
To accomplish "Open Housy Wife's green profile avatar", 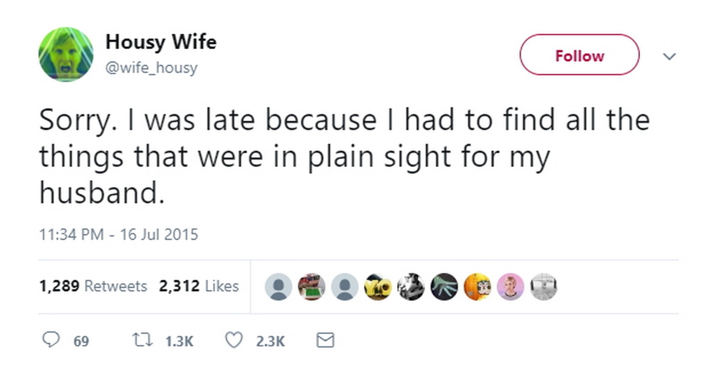I will point(66,55).
